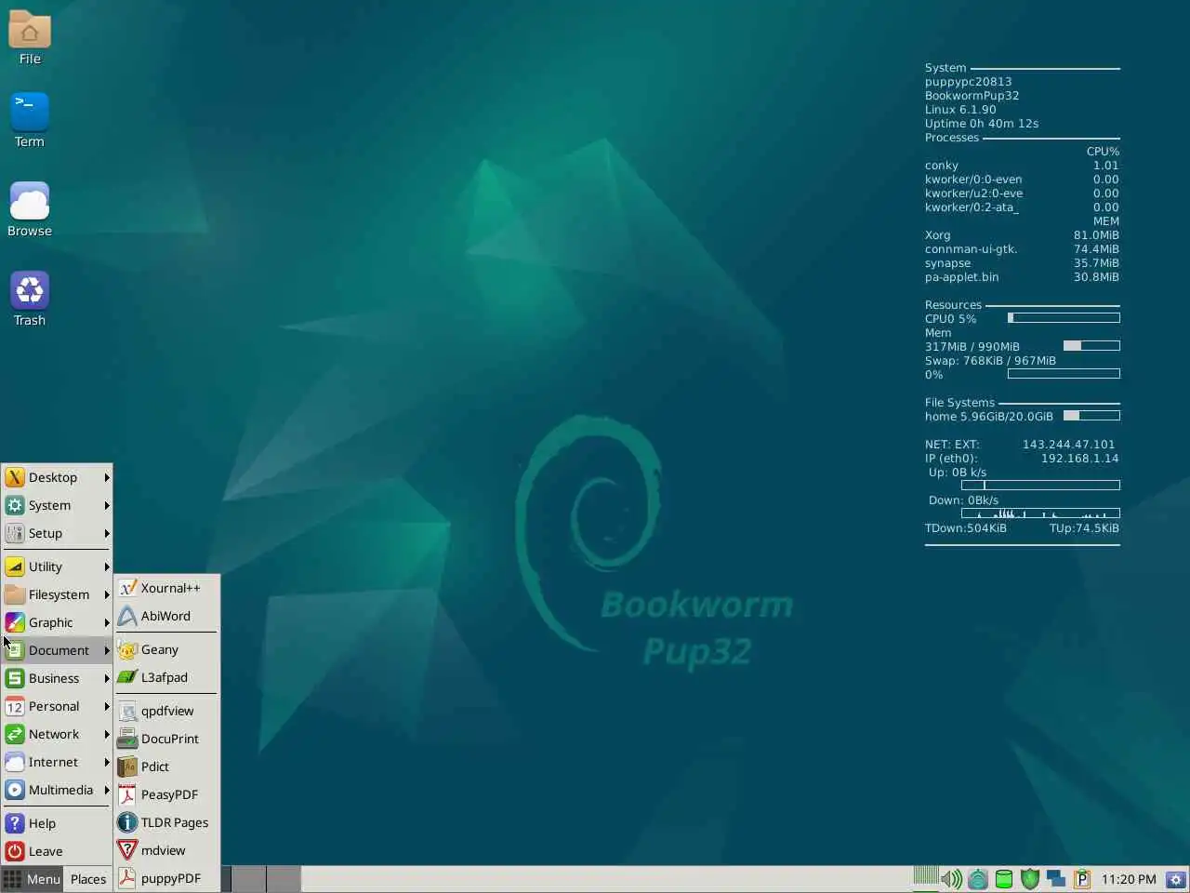This screenshot has width=1190, height=893.
Task: Click the Pdict dictionary icon
Action: pyautogui.click(x=127, y=766)
